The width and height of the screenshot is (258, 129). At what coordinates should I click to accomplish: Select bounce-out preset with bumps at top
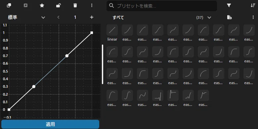[x=203, y=95]
